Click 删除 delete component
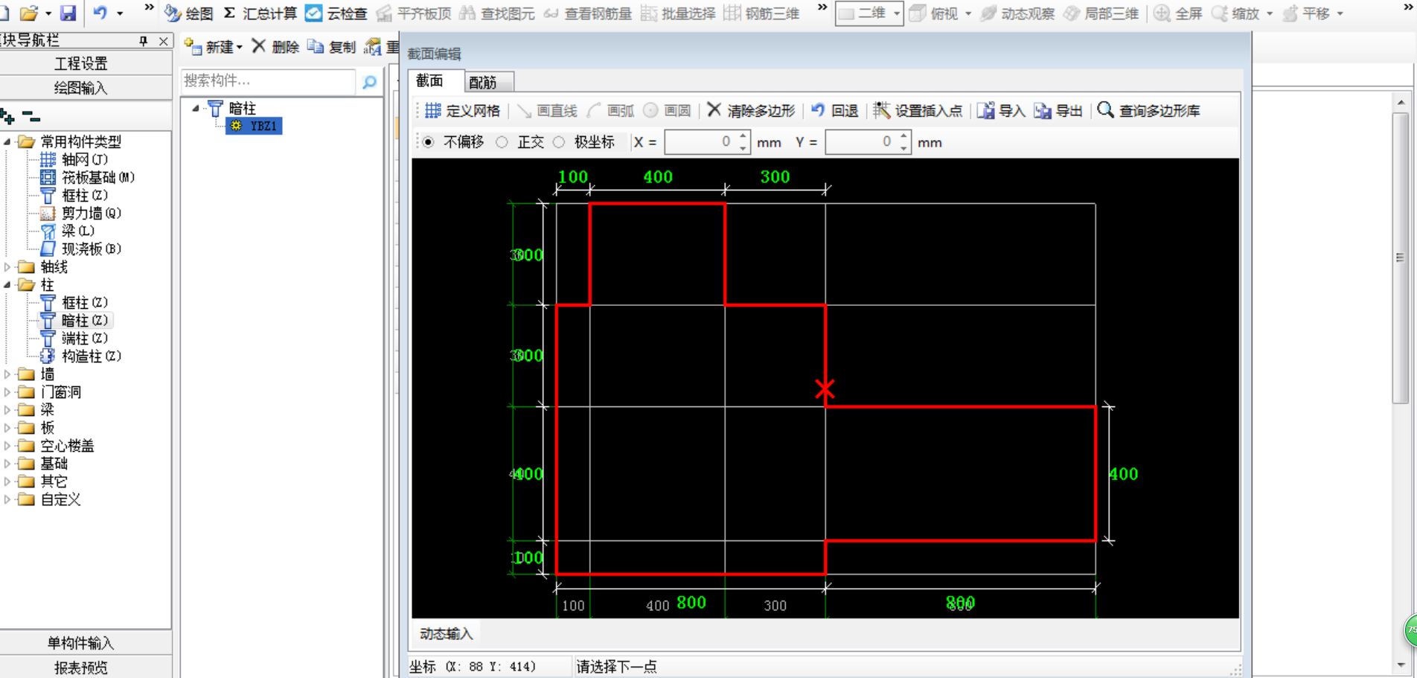1417x678 pixels. tap(275, 47)
